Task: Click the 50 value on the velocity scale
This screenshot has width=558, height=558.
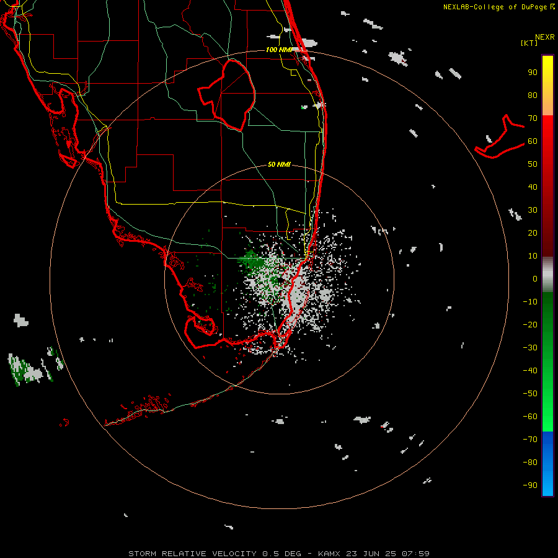Action: (533, 164)
